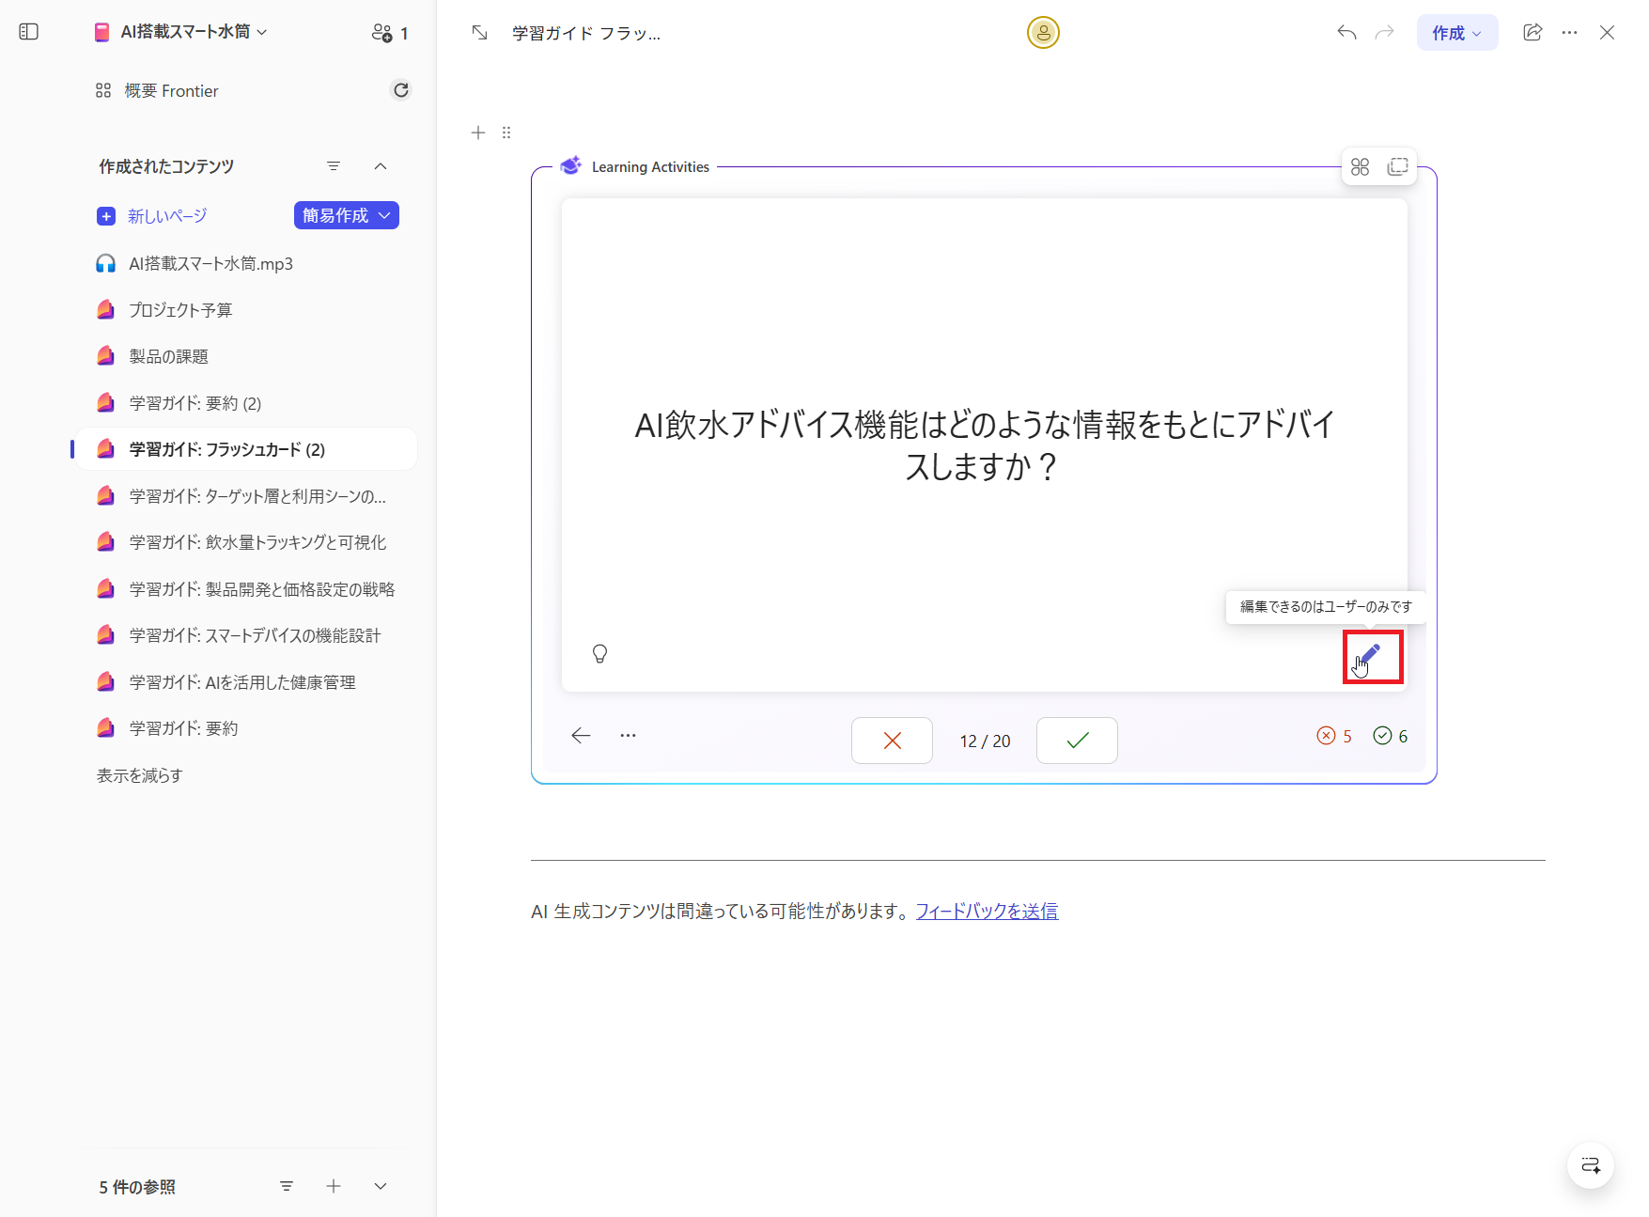Collapse the 作成されたコンテンツ section

[381, 165]
